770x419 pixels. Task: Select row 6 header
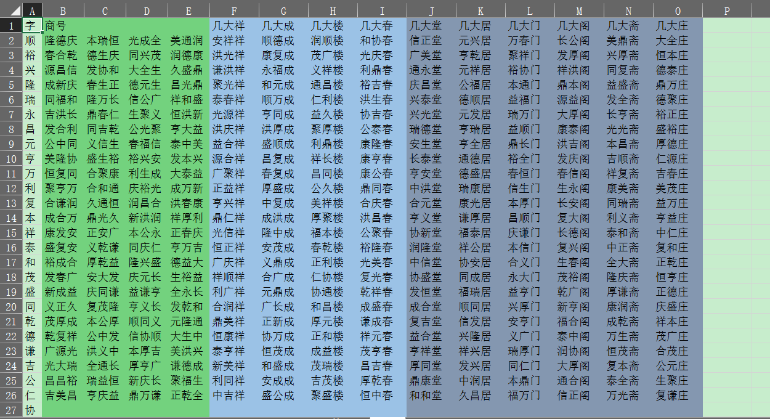pos(11,100)
